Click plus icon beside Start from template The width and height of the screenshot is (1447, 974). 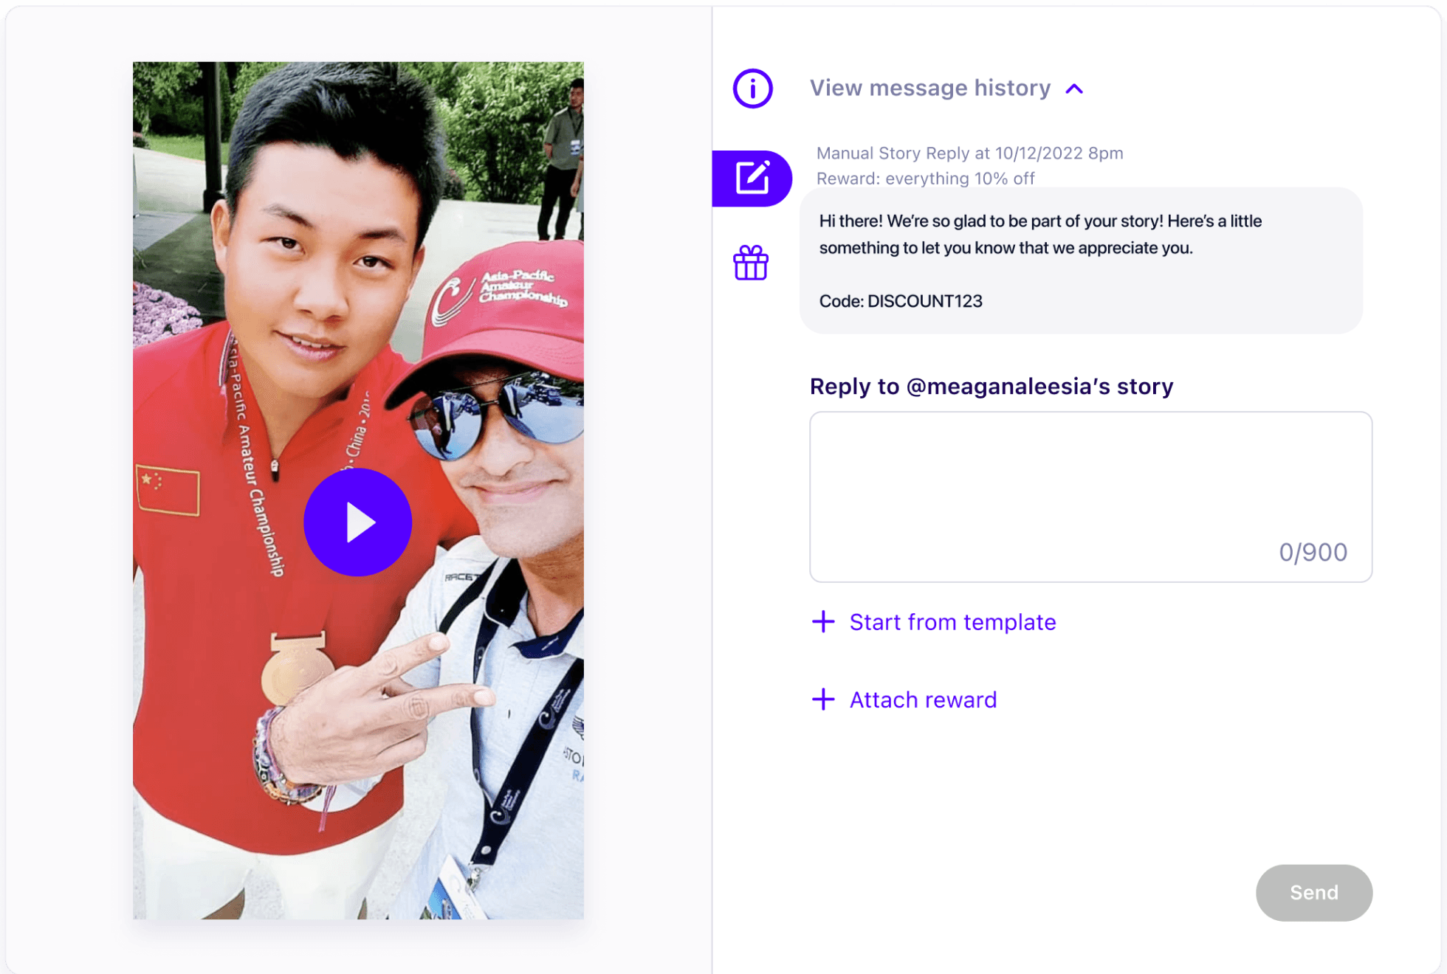pos(823,621)
